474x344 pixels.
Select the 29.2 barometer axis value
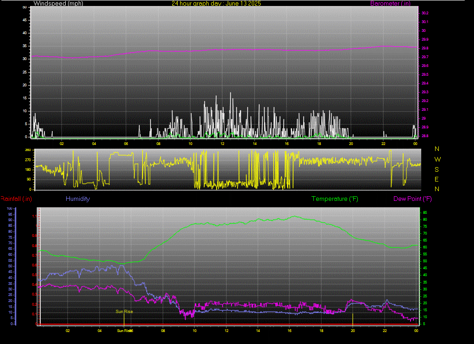tap(425, 101)
